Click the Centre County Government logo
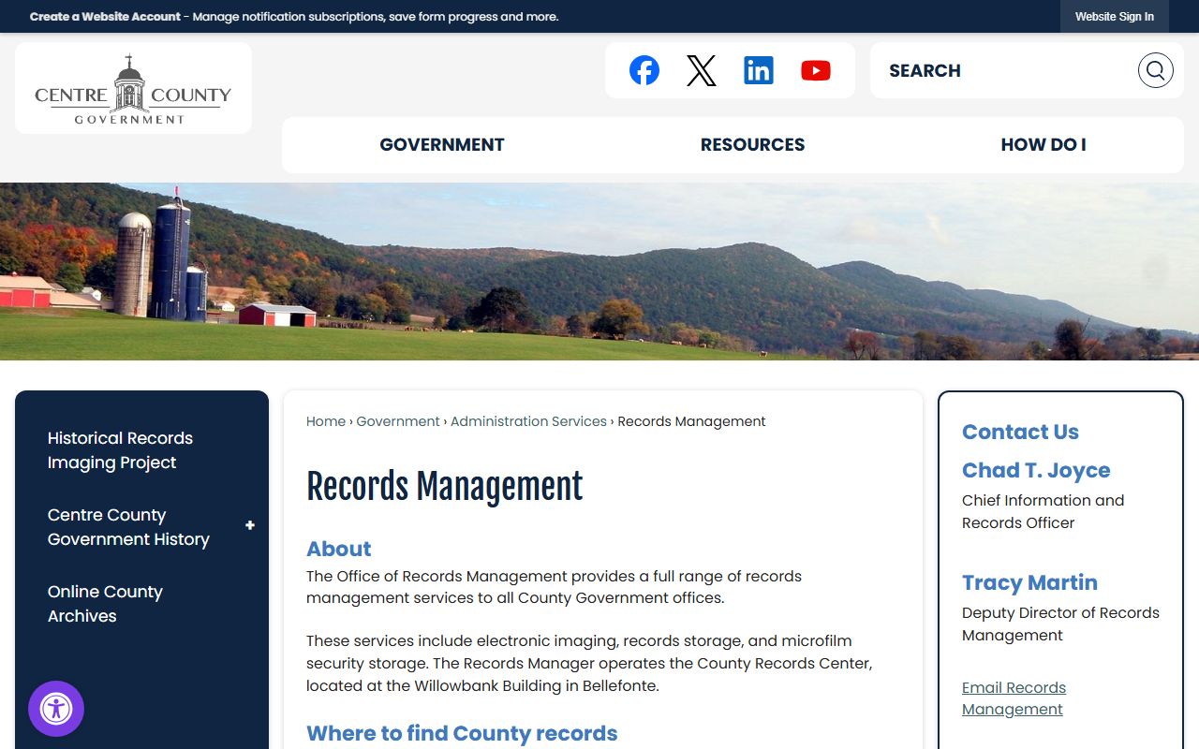Screen dimensions: 1199x749 (x=133, y=89)
